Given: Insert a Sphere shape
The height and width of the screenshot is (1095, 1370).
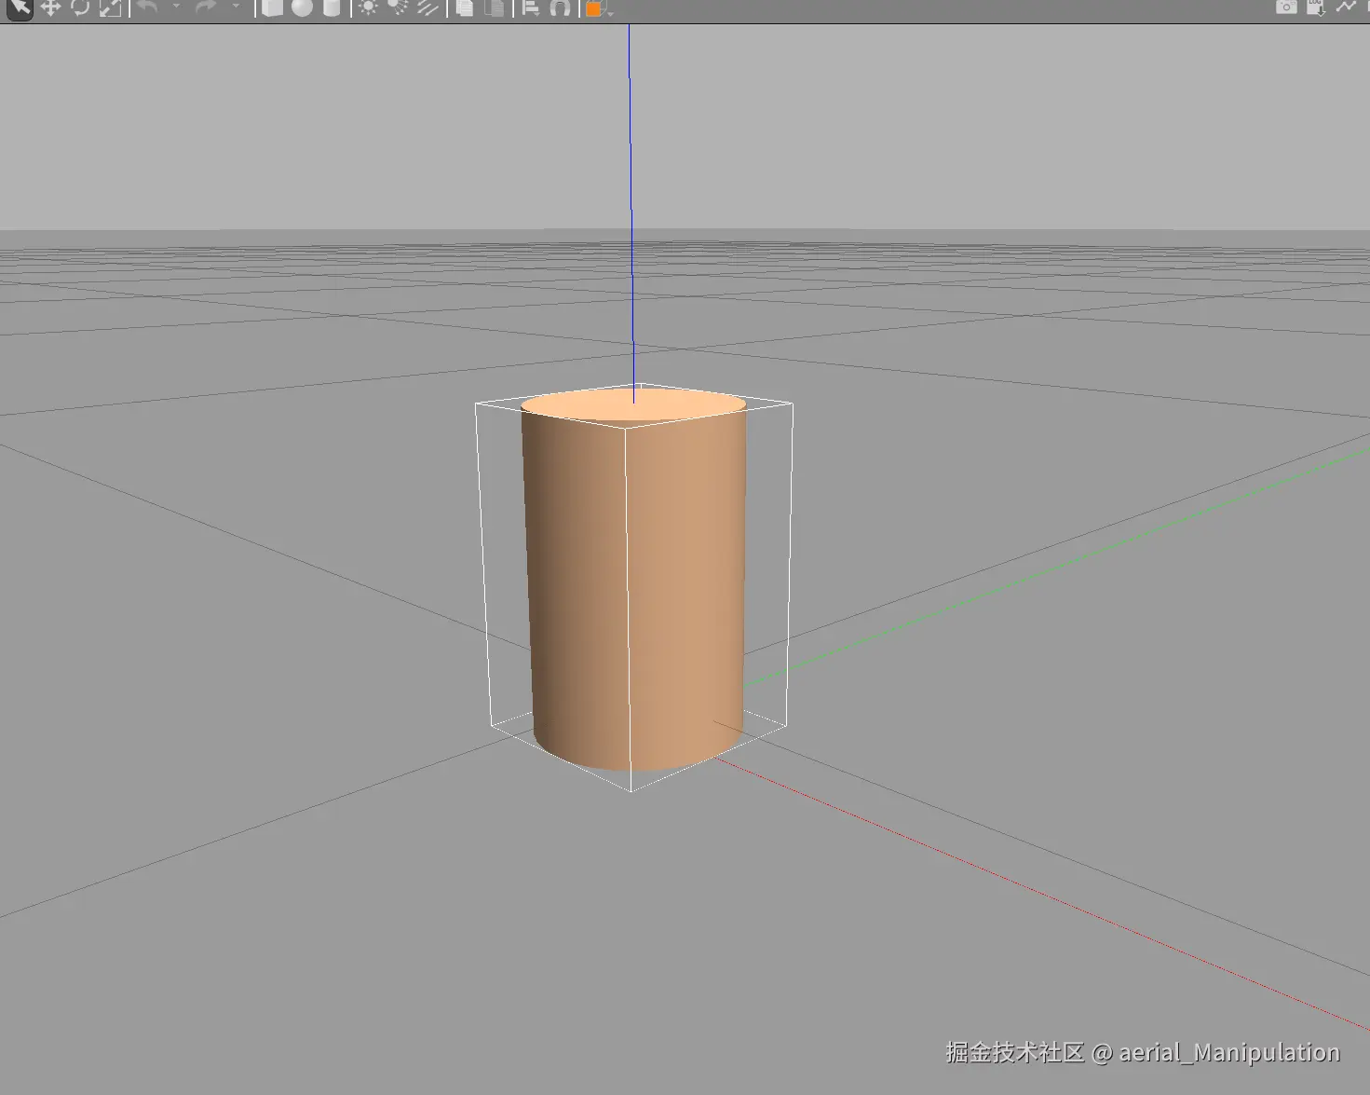Looking at the screenshot, I should tap(302, 8).
